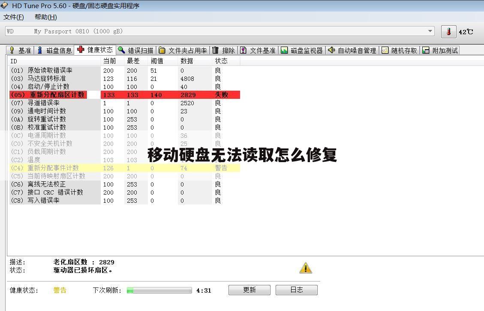The image size is (484, 311).
Task: Click the 更新 refresh button
Action: point(249,290)
